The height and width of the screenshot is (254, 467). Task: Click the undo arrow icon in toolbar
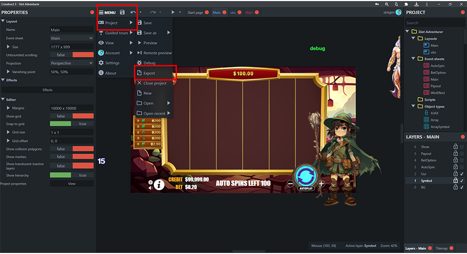133,12
